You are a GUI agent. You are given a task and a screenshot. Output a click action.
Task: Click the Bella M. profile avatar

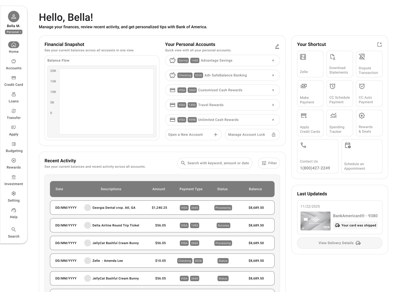(x=14, y=17)
